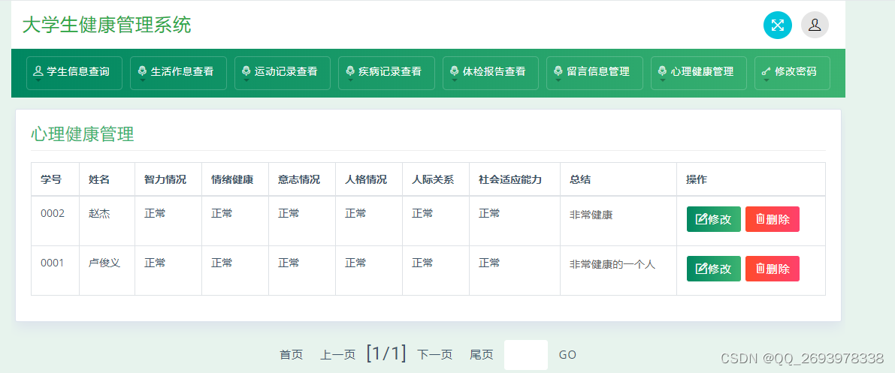Screen dimensions: 895x373
Task: Click the person icon beside 学生信息查询
Action: (38, 71)
